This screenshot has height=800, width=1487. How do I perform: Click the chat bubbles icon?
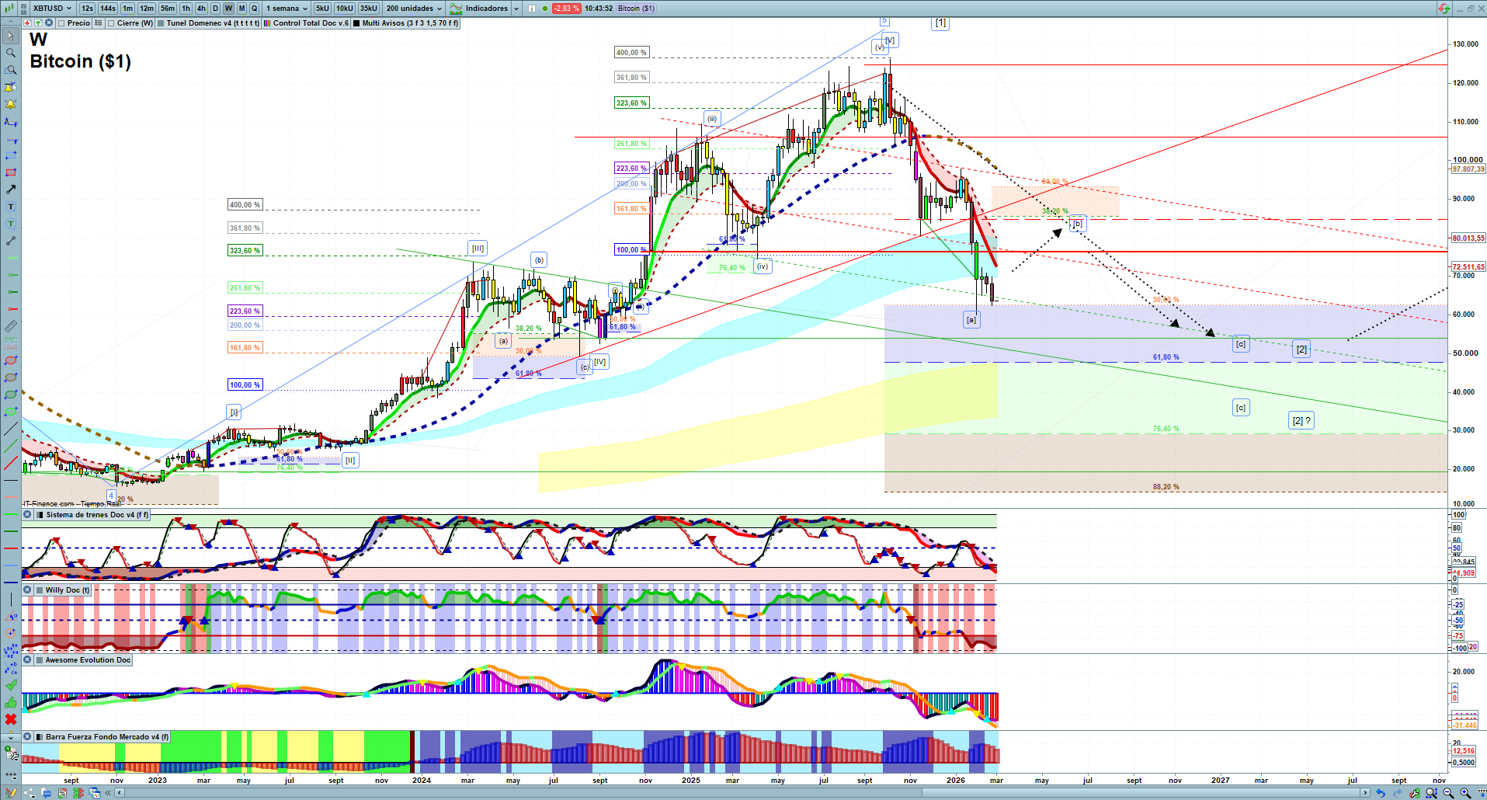click(47, 793)
